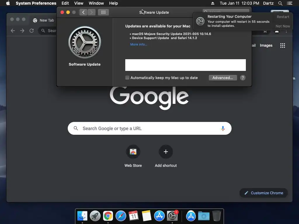Open the Downloads folder in Dock
299x224 pixels.
204,216
